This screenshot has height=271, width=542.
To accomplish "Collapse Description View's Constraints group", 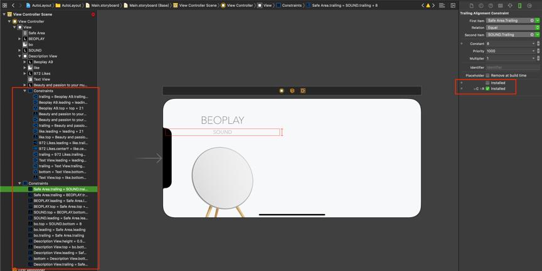I will click(x=24, y=91).
